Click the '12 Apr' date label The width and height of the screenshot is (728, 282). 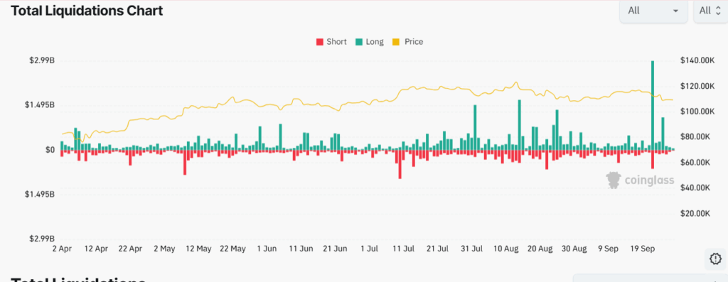[x=96, y=249]
